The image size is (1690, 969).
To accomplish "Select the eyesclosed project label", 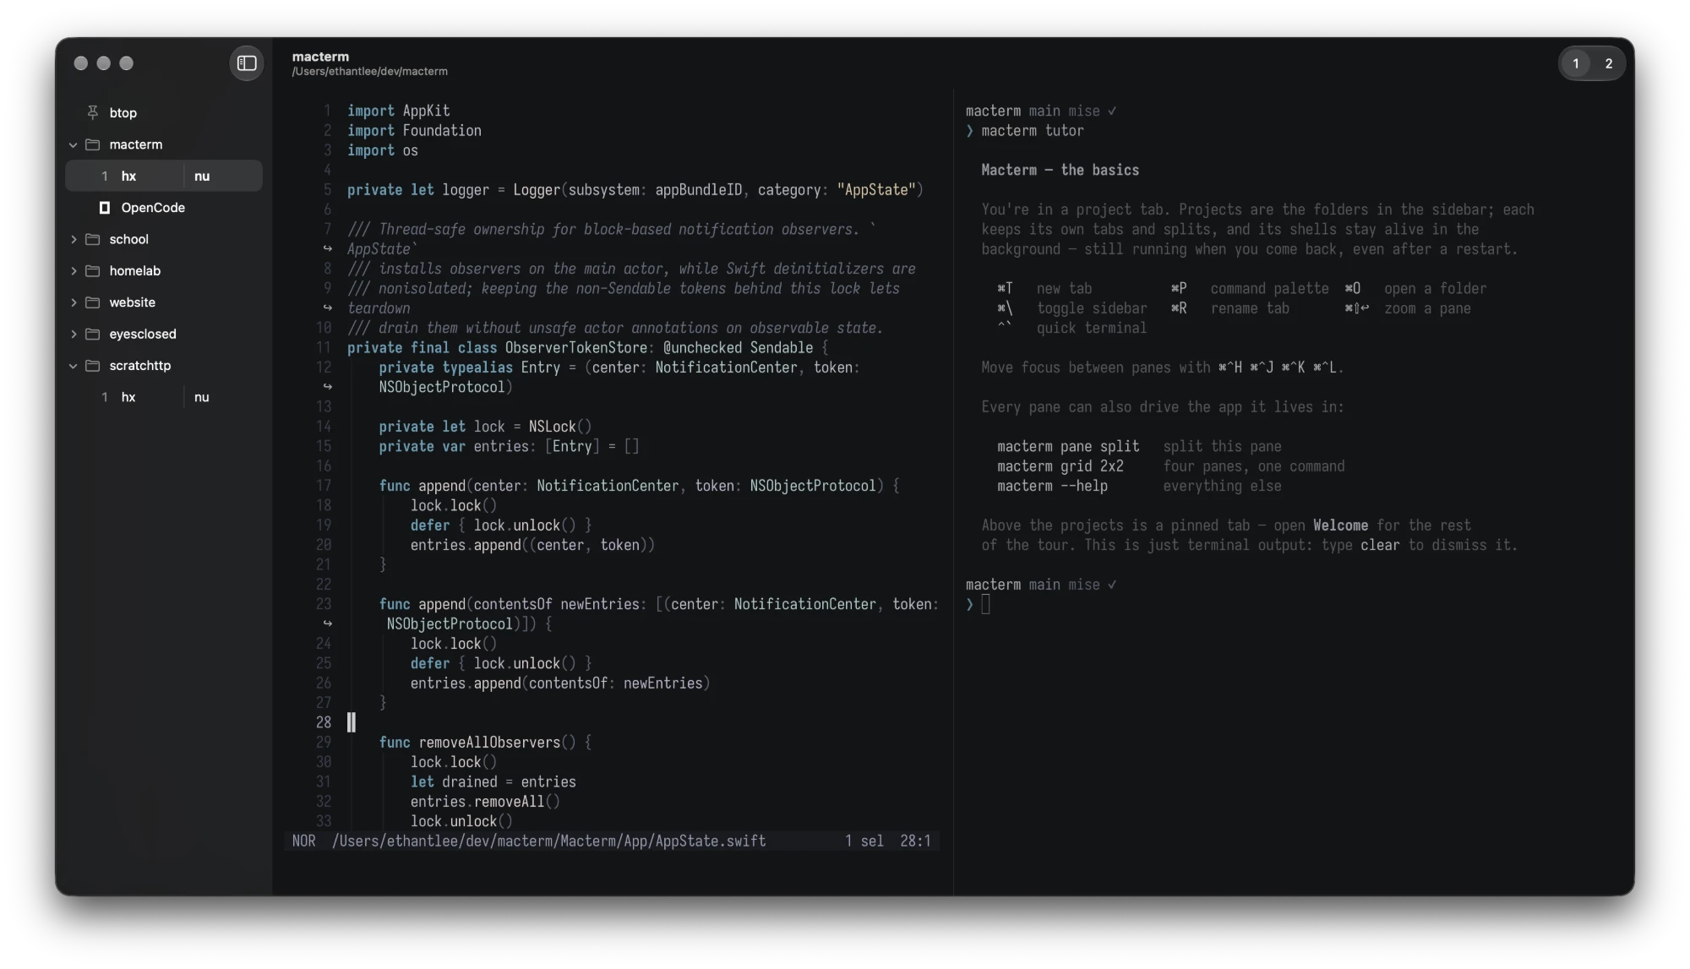I will (x=143, y=334).
